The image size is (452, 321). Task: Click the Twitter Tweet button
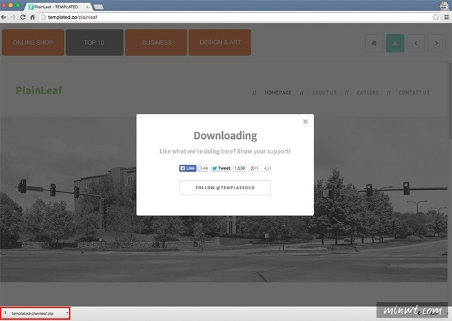pos(221,168)
